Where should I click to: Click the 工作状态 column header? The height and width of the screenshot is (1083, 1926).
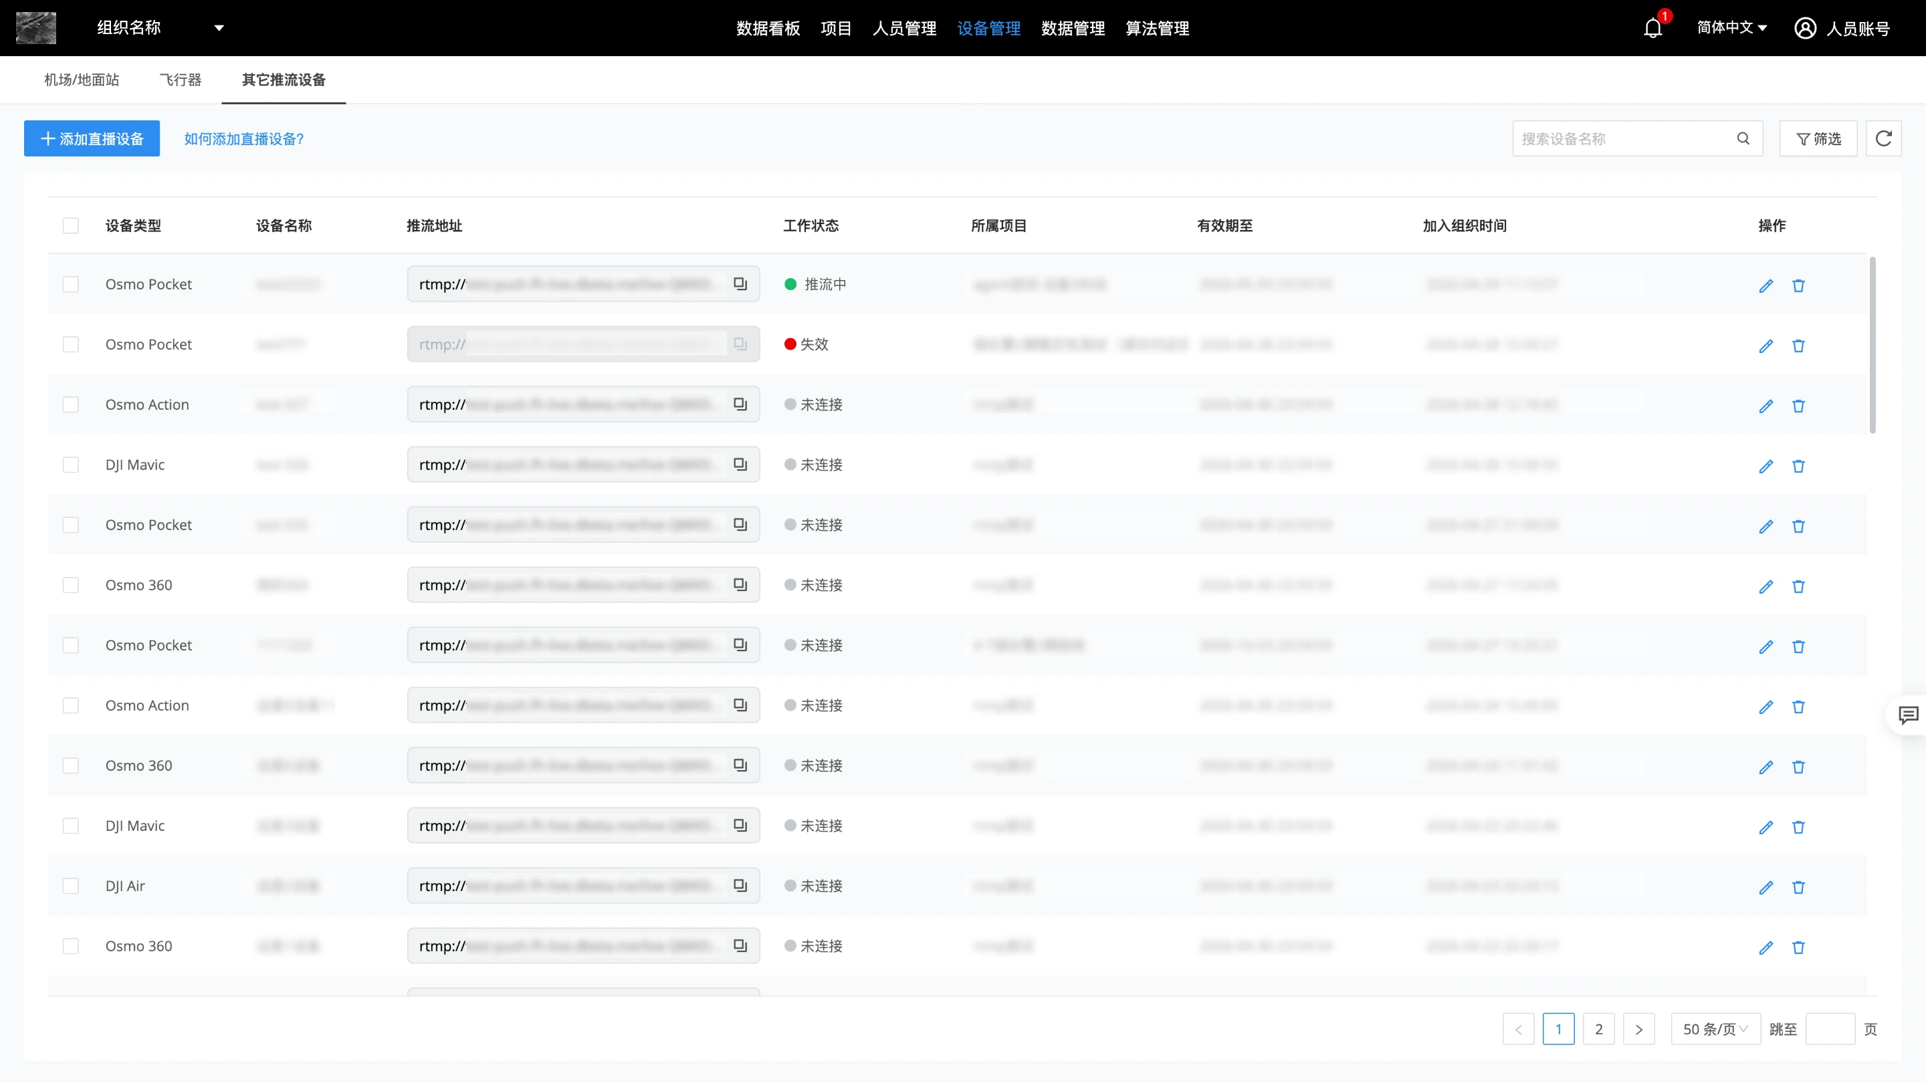click(x=811, y=226)
